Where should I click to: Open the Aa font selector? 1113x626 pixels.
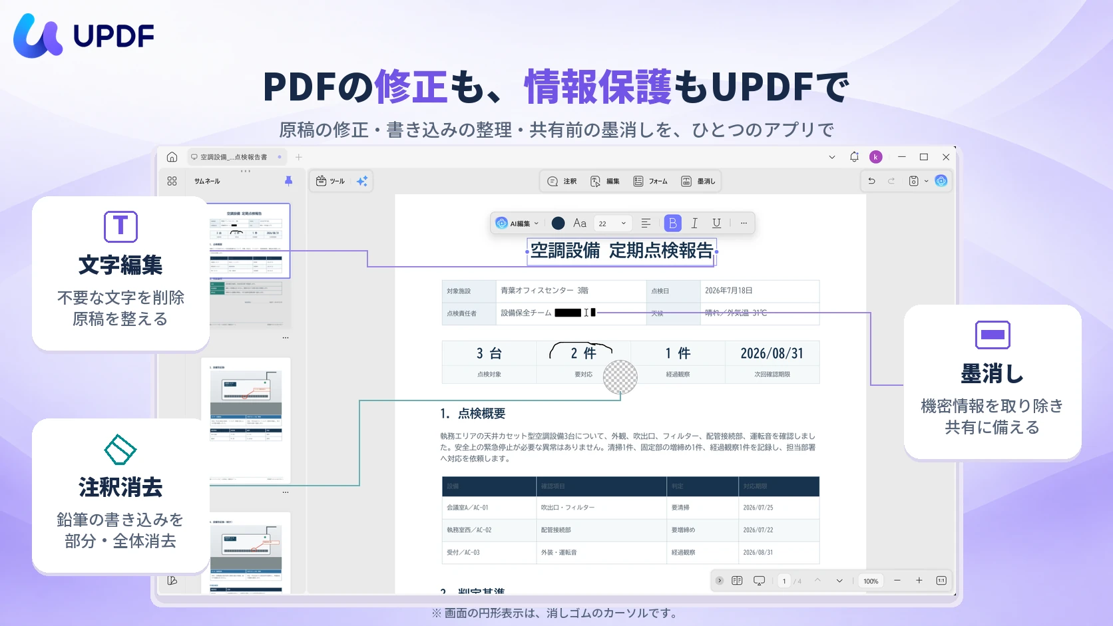click(580, 224)
